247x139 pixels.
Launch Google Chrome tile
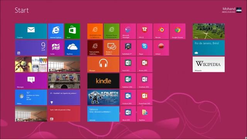(178, 31)
